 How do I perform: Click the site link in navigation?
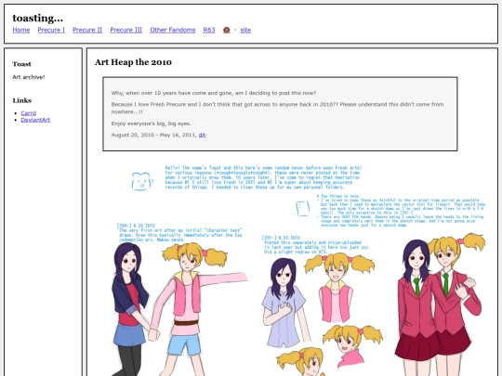245,30
